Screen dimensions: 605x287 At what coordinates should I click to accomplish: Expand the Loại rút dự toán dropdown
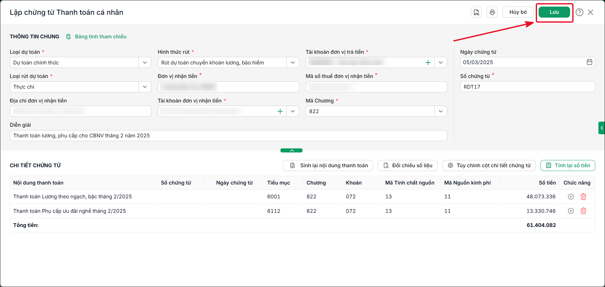point(145,87)
